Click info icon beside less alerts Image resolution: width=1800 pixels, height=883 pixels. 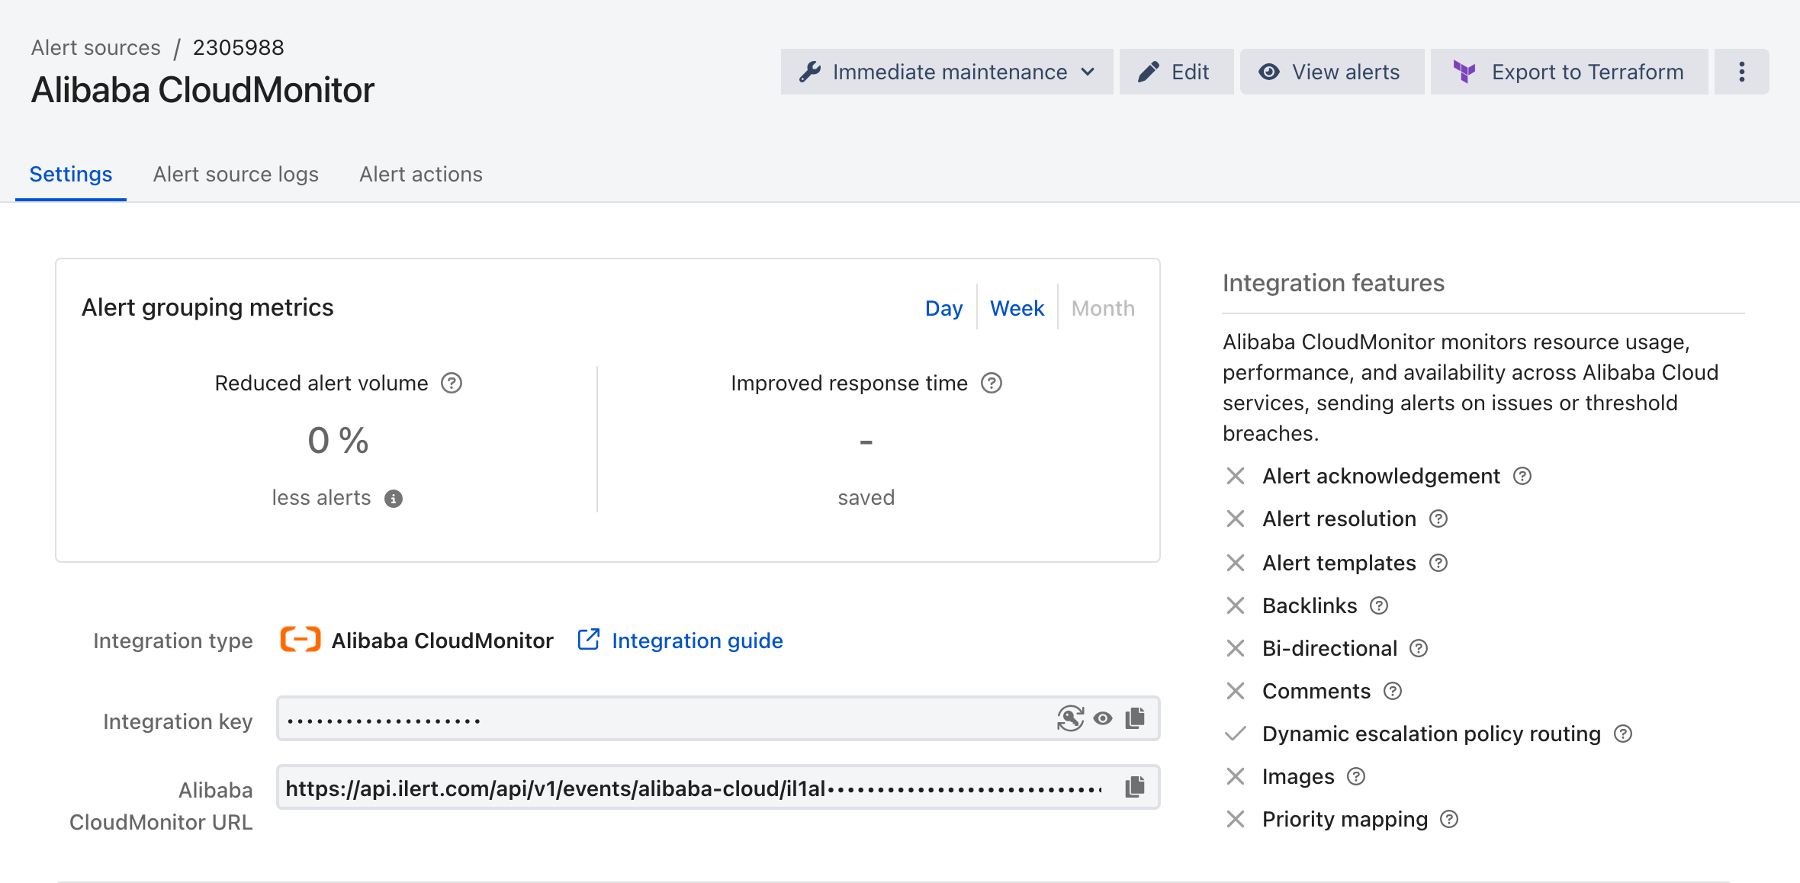[x=394, y=499]
